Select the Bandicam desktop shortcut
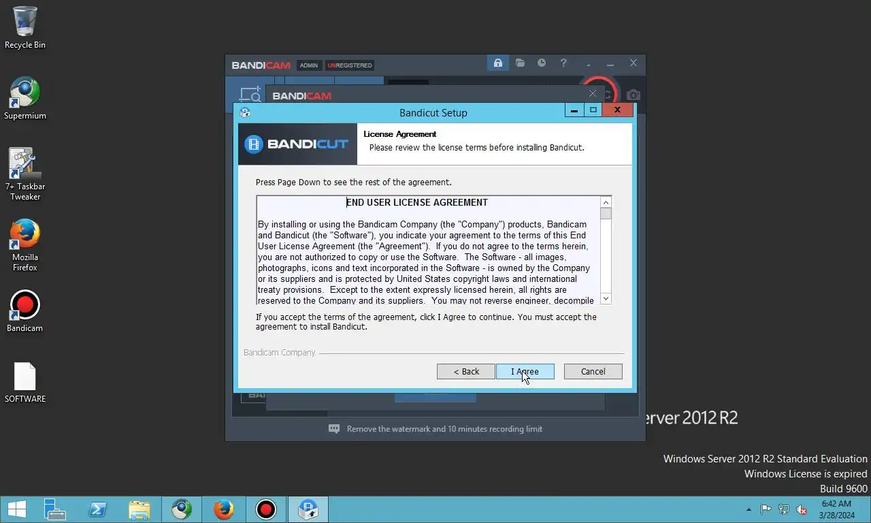The image size is (871, 523). [x=25, y=312]
